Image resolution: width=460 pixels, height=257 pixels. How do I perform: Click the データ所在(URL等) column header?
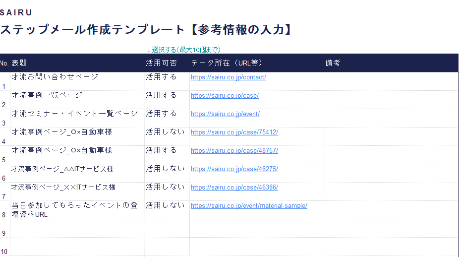227,63
